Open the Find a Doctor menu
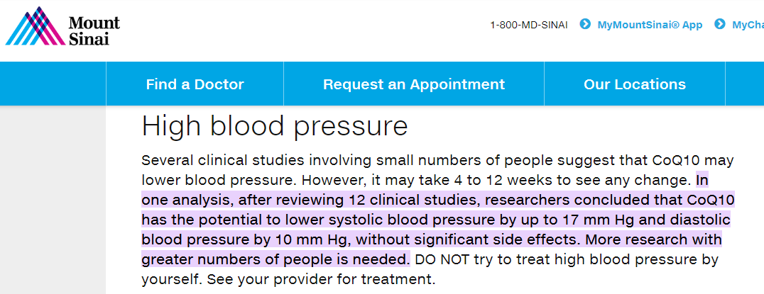 pos(195,84)
